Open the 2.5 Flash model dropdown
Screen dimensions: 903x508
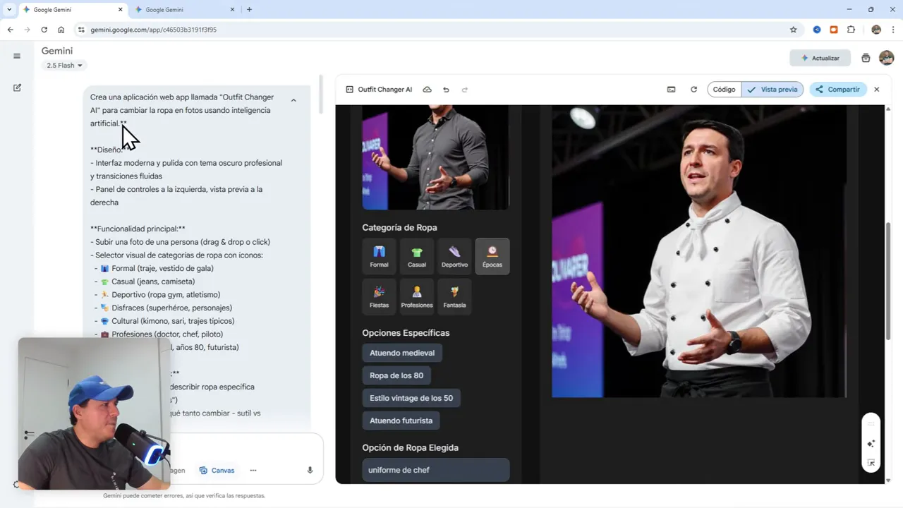click(x=63, y=65)
